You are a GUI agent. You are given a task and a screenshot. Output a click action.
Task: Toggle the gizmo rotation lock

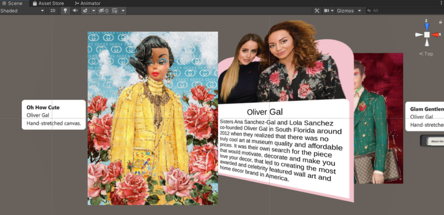(440, 22)
